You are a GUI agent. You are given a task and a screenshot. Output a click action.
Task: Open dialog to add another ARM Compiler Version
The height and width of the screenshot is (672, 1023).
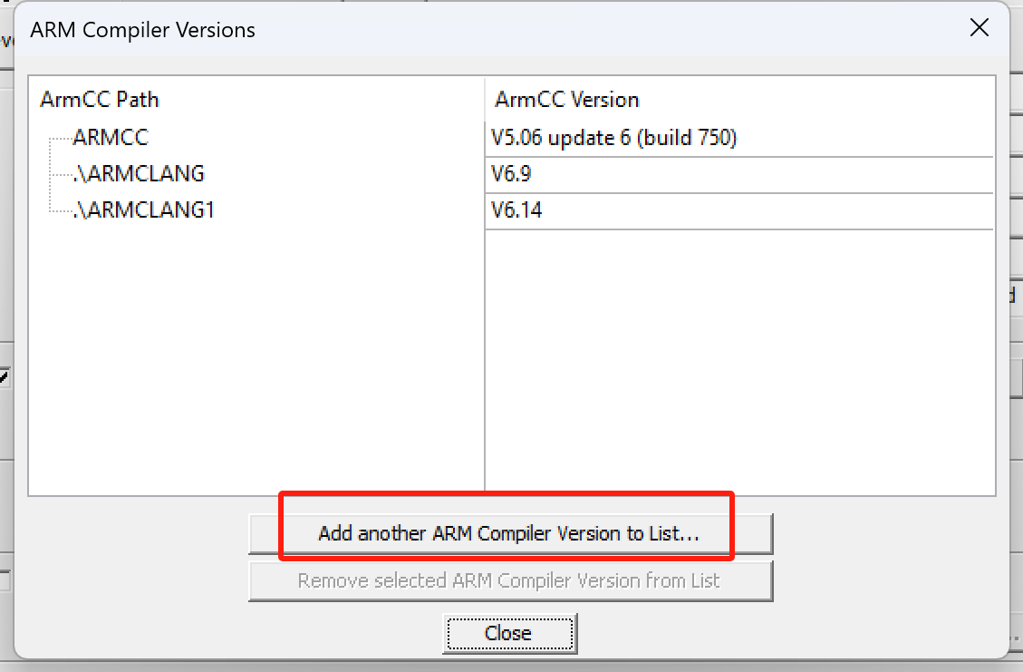tap(509, 533)
